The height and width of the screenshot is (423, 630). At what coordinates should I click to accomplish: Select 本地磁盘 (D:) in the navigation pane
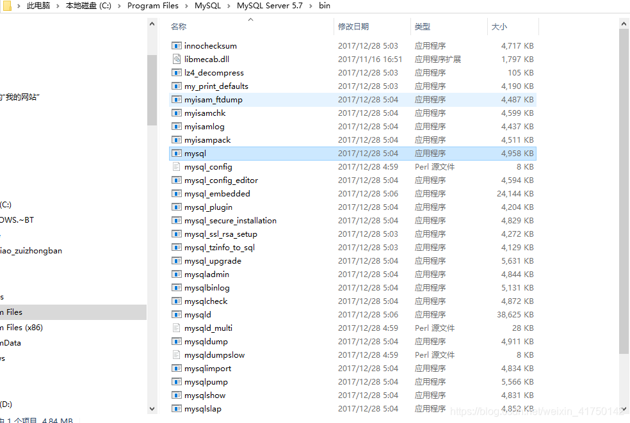8,404
